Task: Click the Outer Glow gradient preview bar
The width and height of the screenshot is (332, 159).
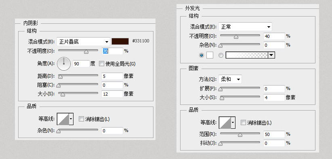Action: (x=247, y=55)
